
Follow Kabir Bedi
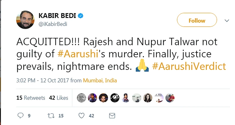[197, 21]
